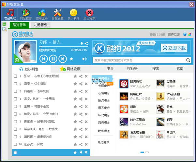Play the 酷狗热歌 radio station

point(124,84)
